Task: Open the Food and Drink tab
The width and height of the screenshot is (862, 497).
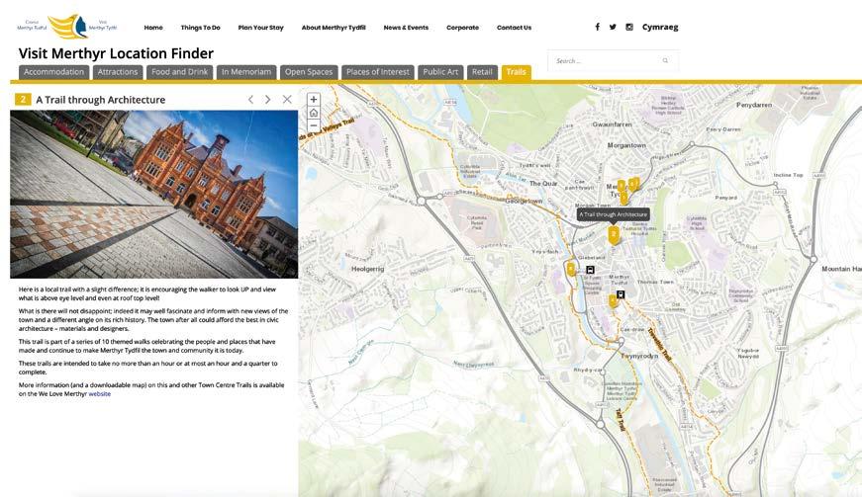Action: click(x=180, y=72)
